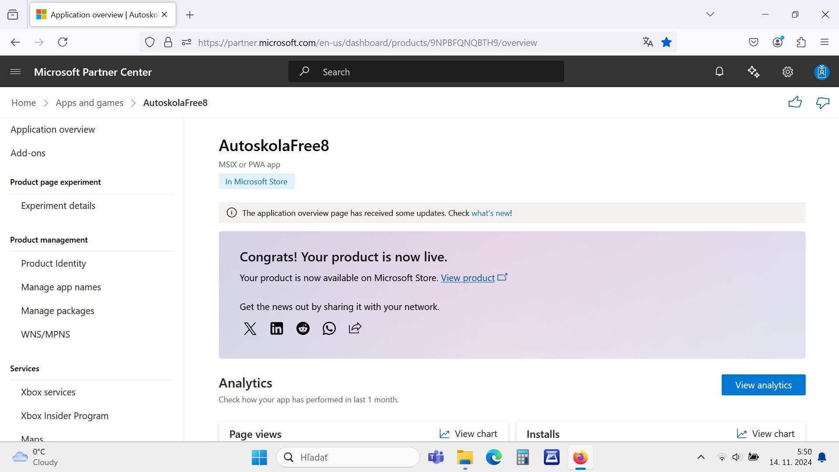Open Manage packages in sidebar
The height and width of the screenshot is (472, 839).
(57, 311)
